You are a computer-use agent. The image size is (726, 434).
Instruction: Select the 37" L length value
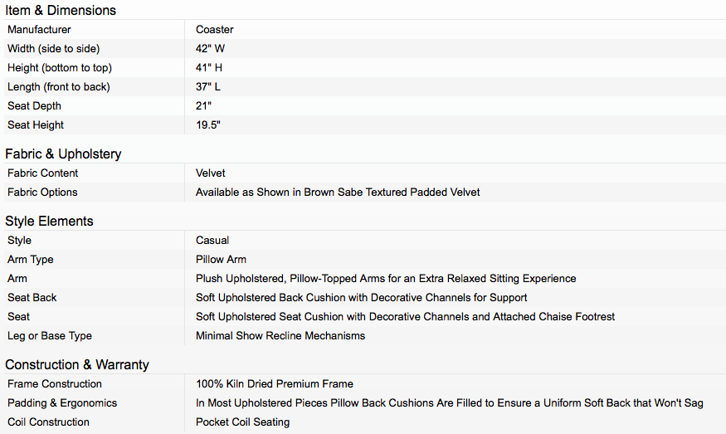(208, 86)
